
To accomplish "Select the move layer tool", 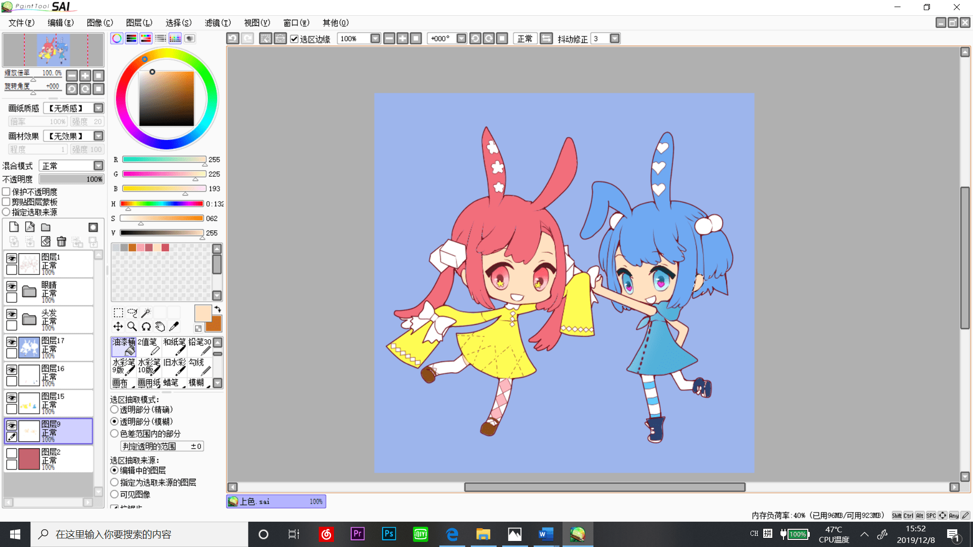I will point(118,326).
